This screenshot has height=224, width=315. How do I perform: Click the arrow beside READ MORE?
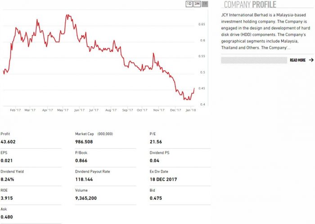click(x=311, y=60)
